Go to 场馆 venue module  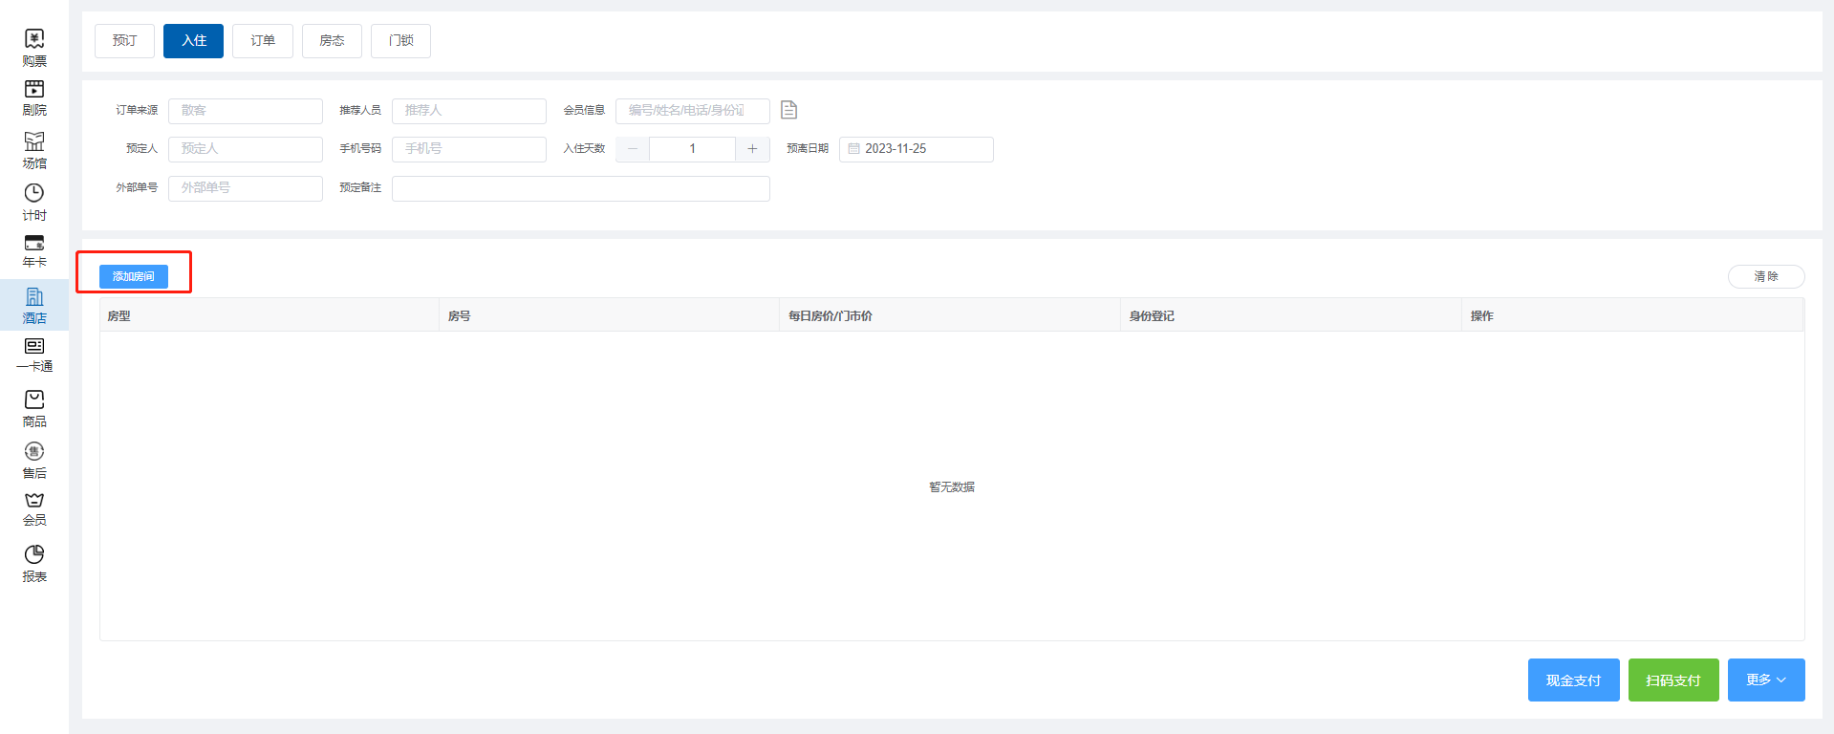34,150
